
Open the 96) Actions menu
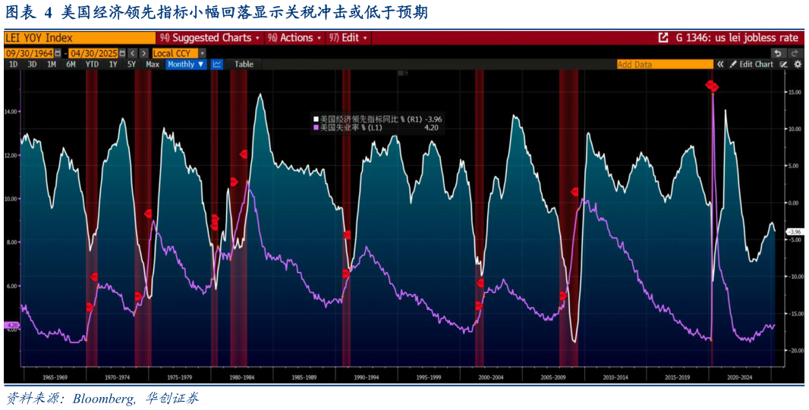click(x=295, y=38)
